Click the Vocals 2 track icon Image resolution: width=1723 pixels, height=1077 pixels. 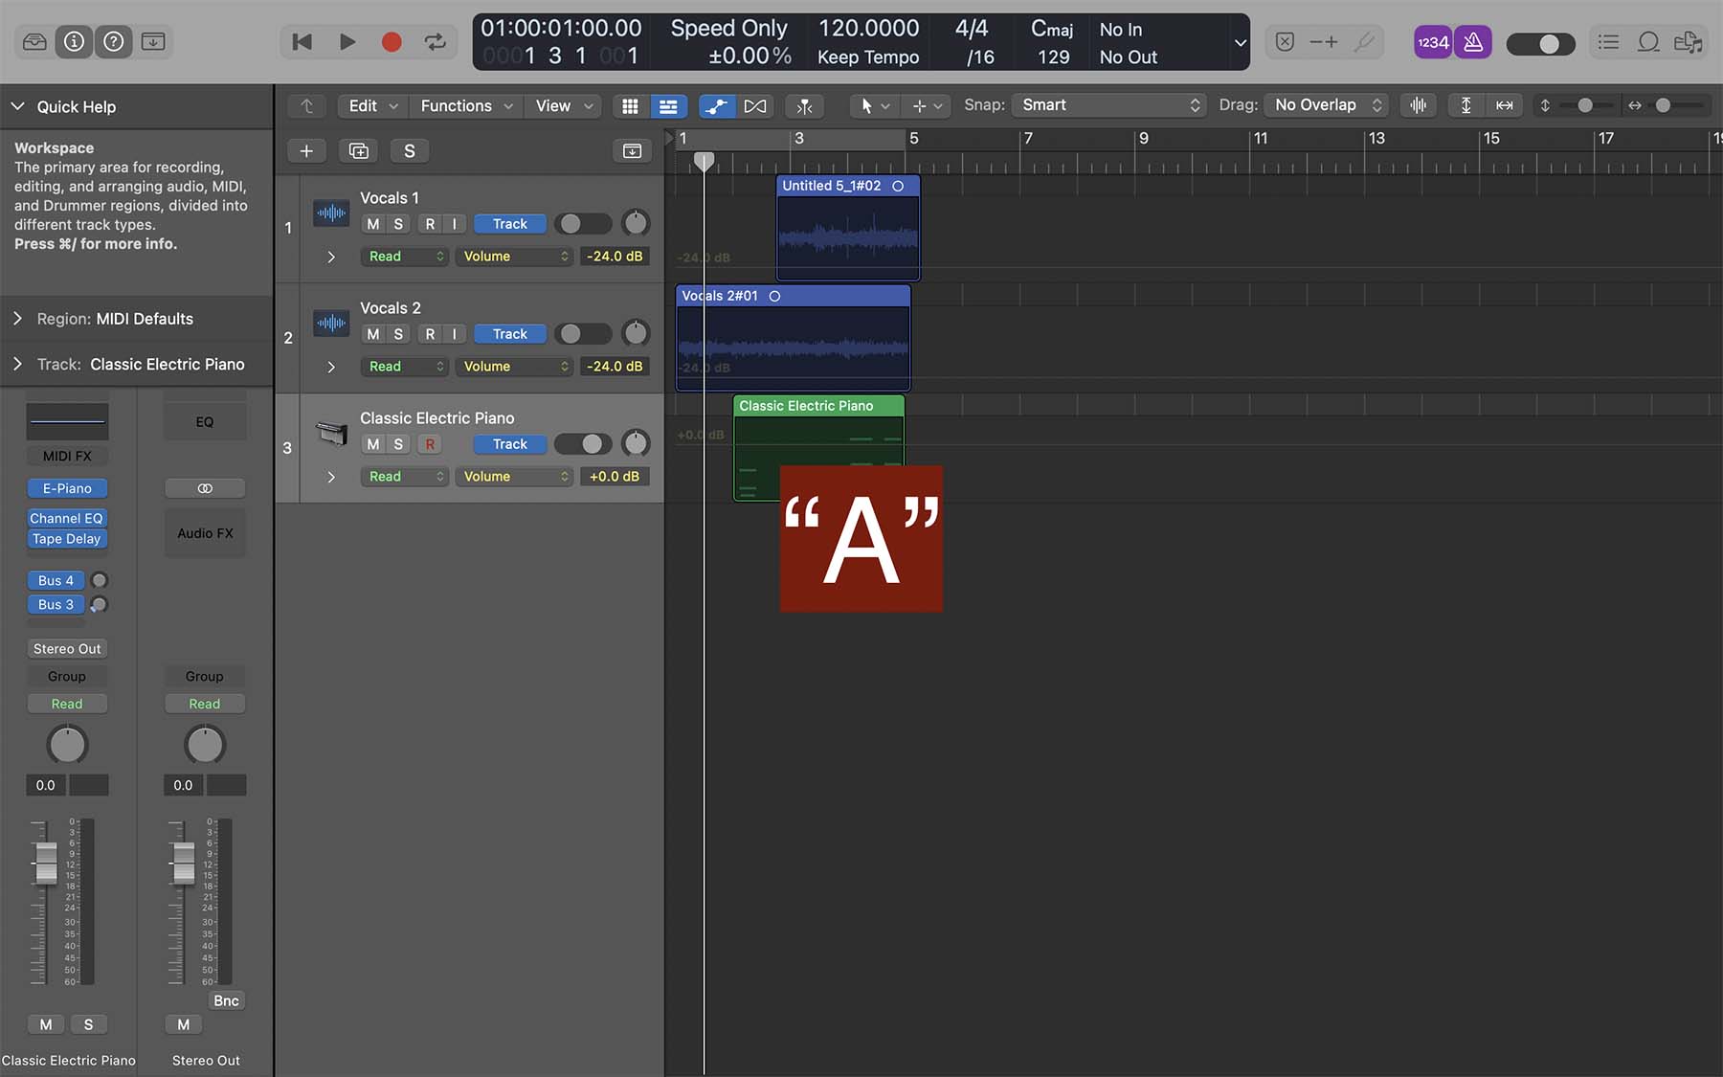[x=331, y=324]
